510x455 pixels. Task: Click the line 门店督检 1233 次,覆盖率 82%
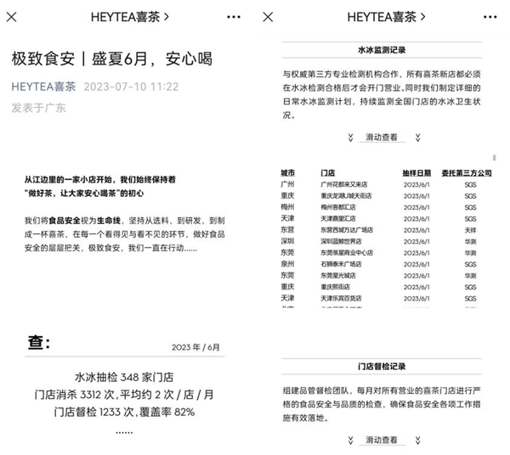pos(124,412)
